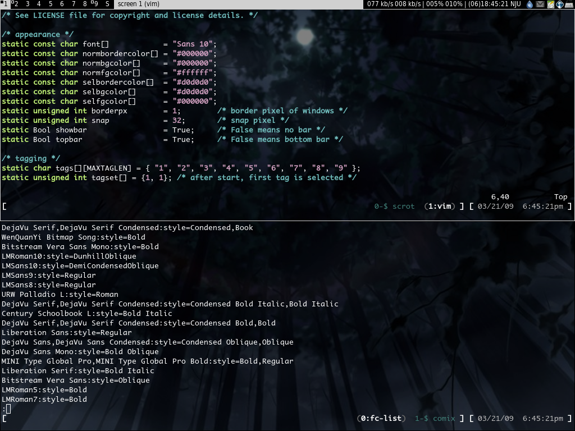575x431 pixels.
Task: Click the showbar variable name
Action: click(x=71, y=130)
